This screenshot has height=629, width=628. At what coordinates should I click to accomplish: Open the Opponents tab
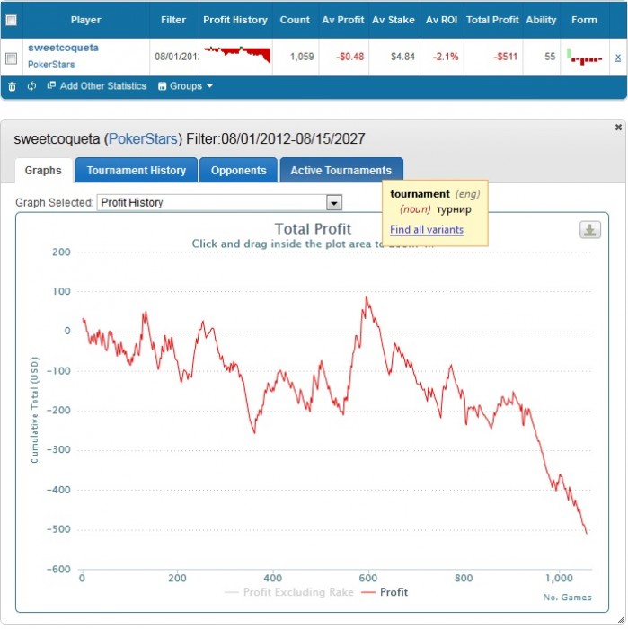pos(239,171)
